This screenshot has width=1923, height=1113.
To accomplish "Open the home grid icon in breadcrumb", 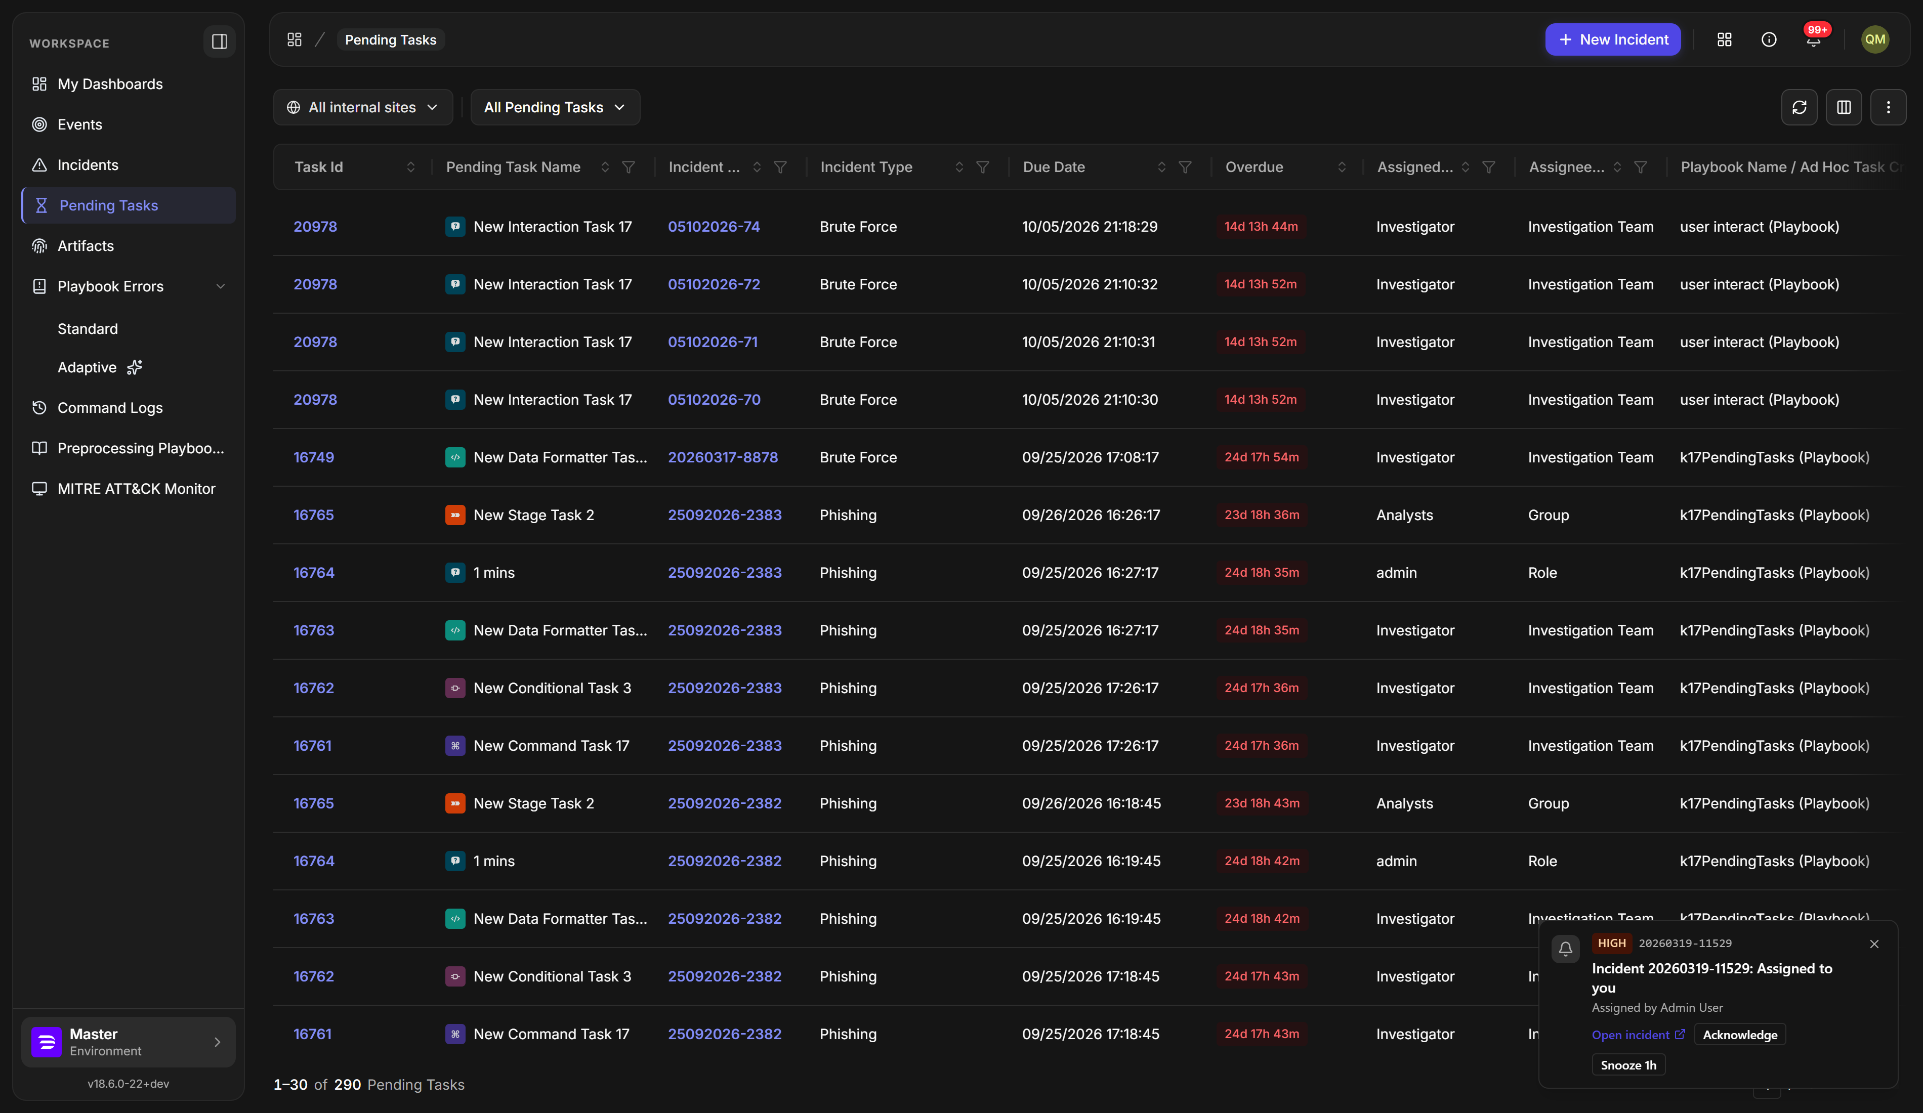I will point(295,39).
